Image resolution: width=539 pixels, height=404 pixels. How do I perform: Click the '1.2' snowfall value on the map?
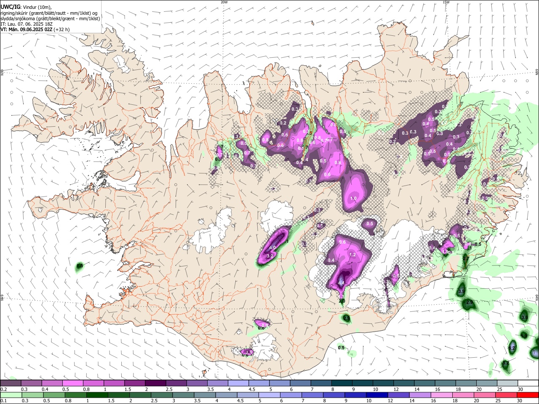(x=353, y=255)
